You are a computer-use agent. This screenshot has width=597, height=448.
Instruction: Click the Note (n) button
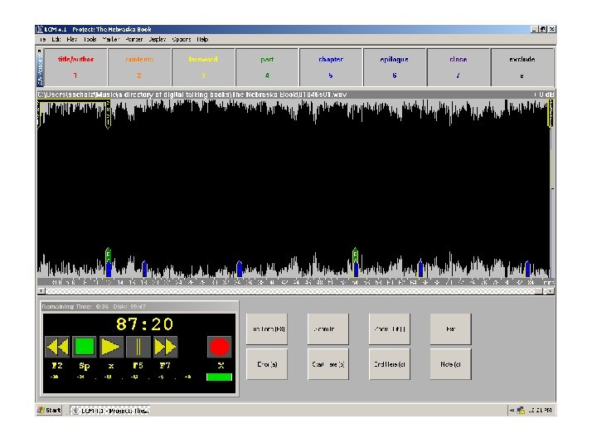450,364
